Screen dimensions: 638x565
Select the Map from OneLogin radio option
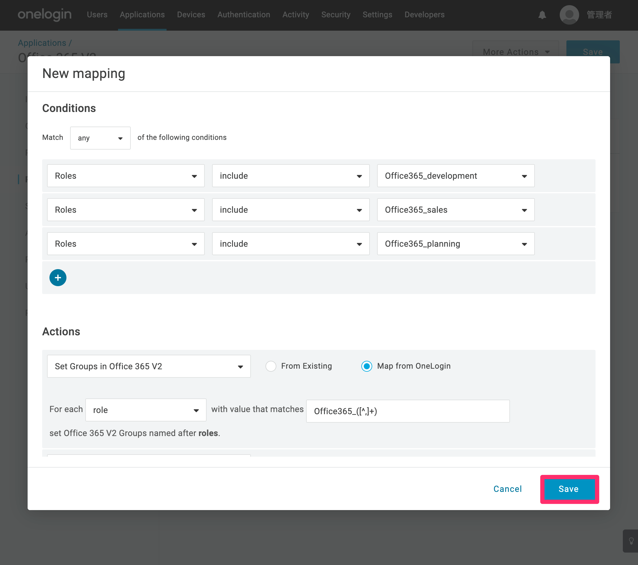pos(367,366)
